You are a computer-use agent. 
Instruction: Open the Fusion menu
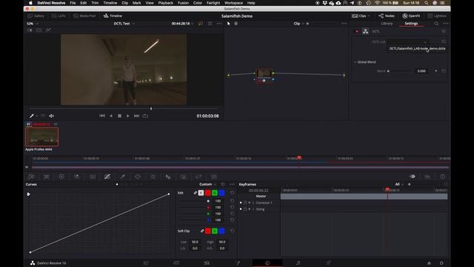183,3
